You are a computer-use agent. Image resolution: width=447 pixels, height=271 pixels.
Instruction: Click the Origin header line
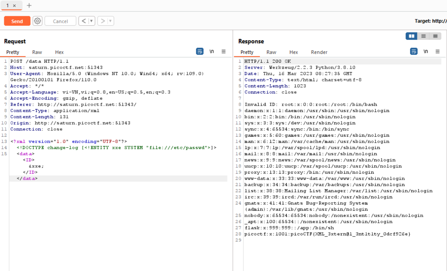pos(70,123)
